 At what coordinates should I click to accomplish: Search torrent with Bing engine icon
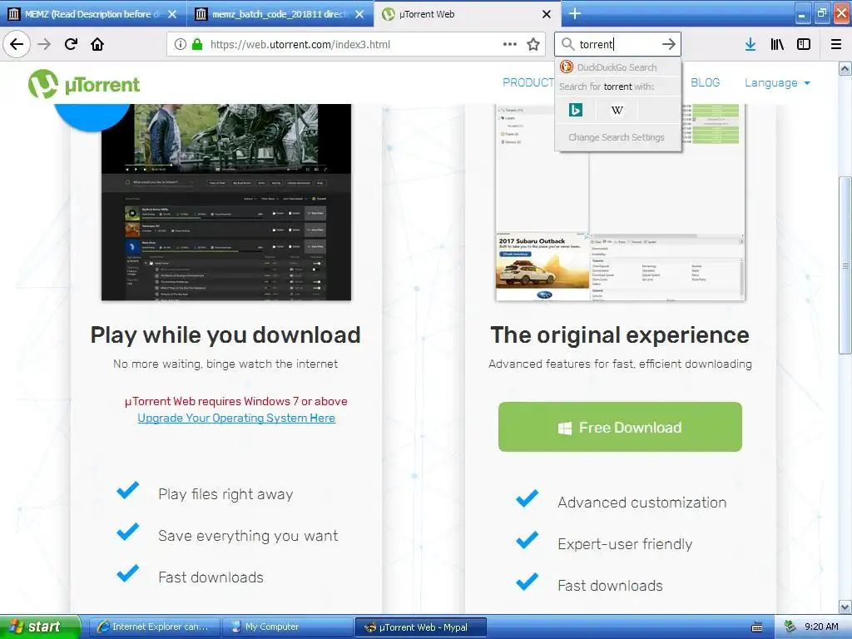[x=576, y=111]
